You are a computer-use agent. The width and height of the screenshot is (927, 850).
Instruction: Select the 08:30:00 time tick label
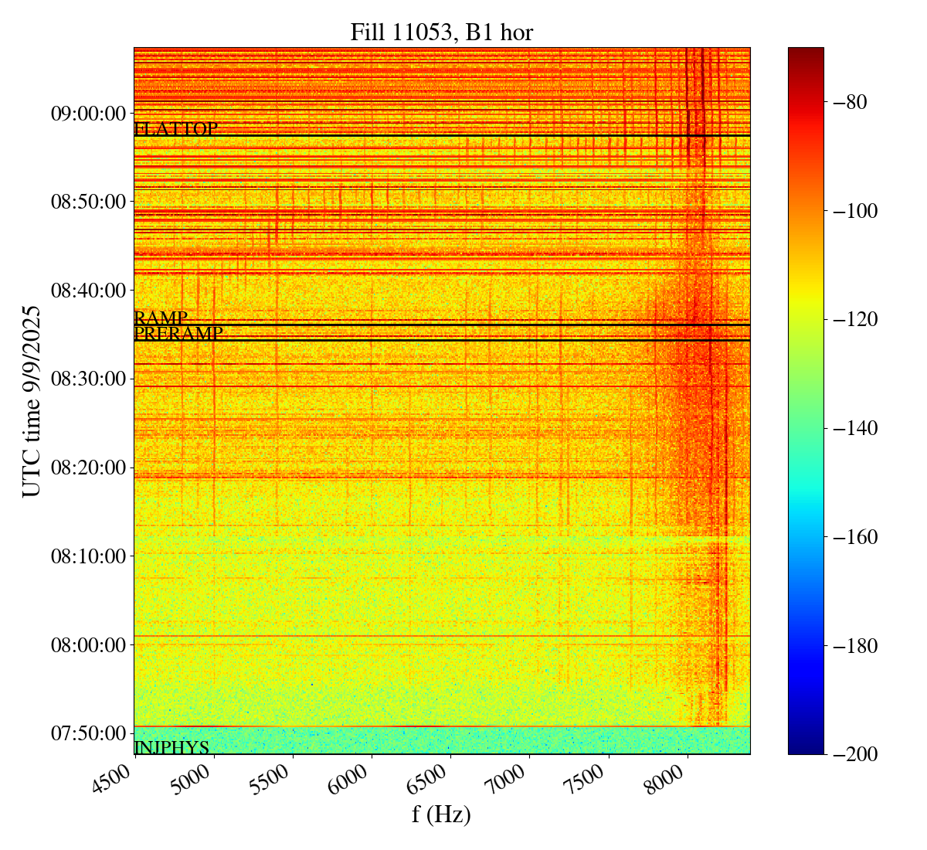pyautogui.click(x=87, y=379)
